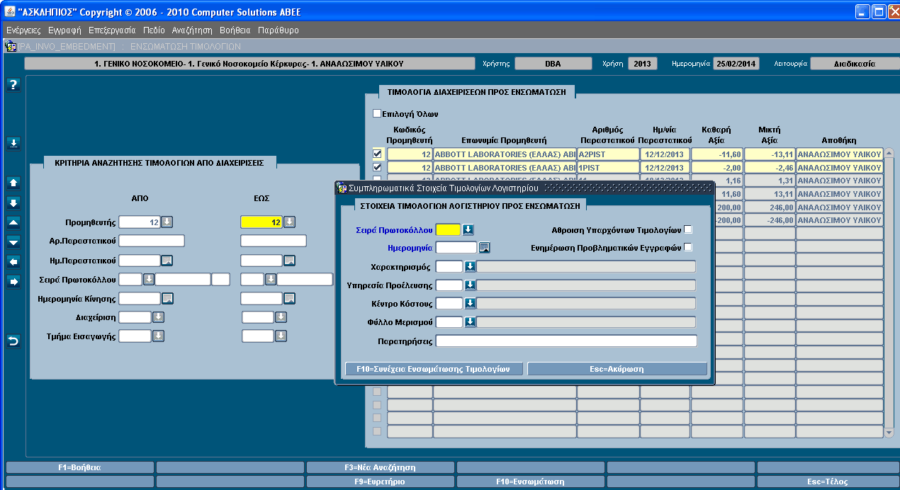
Task: Click the return arrow icon in sidebar
Action: point(13,341)
